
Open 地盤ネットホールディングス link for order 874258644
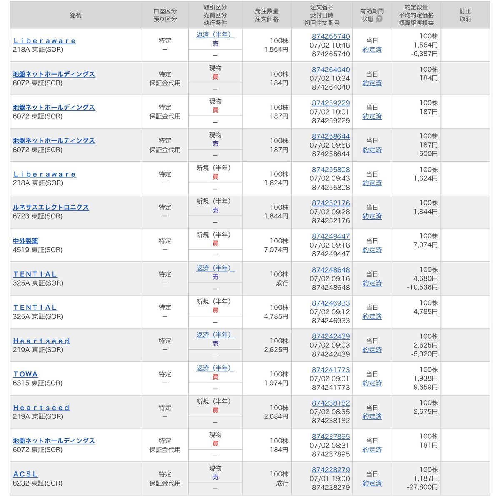pyautogui.click(x=54, y=141)
